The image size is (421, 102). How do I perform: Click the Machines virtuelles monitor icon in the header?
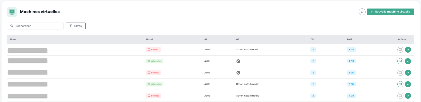[x=12, y=12]
